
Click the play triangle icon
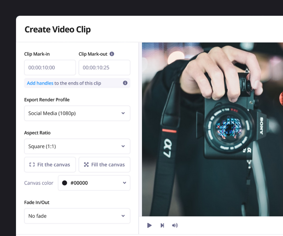pos(149,225)
